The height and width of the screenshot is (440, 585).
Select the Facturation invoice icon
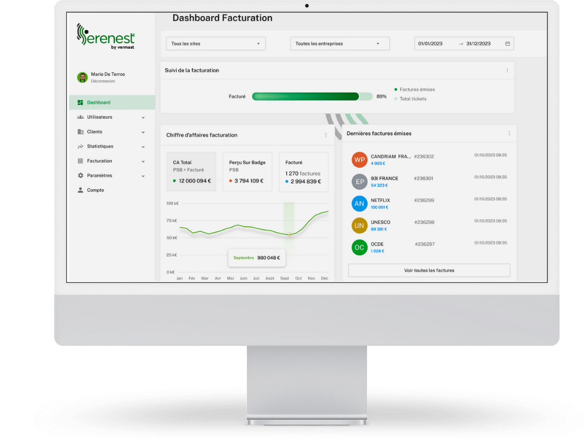click(79, 161)
